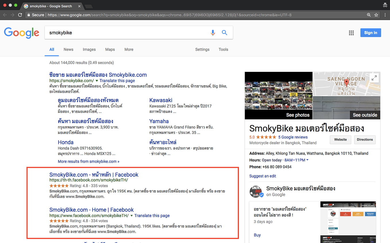Click the Buy link in the post
This screenshot has height=243, width=390.
click(257, 235)
